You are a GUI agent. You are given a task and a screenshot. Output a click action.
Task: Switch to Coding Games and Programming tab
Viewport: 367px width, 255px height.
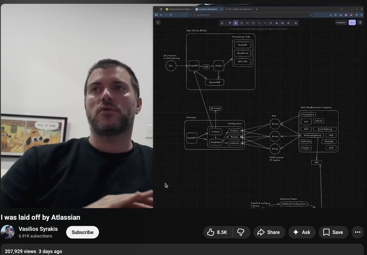pos(179,9)
